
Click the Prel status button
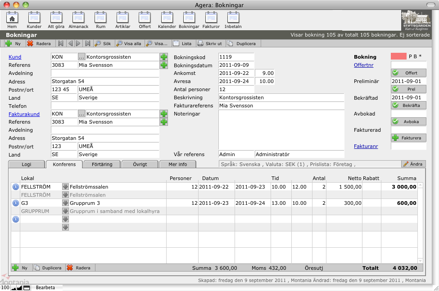(408, 89)
